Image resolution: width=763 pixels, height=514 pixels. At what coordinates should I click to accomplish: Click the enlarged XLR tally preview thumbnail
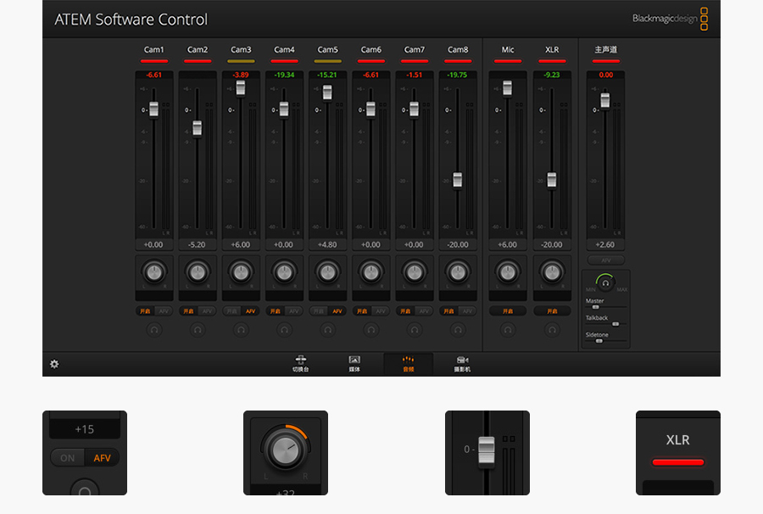[678, 453]
